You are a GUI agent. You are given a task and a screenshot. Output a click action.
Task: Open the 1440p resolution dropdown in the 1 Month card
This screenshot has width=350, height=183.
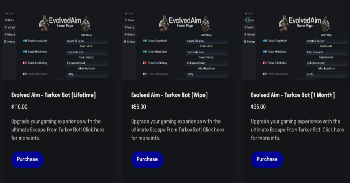(326, 74)
